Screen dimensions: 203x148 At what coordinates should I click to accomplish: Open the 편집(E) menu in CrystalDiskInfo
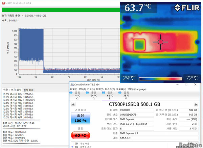(82, 89)
